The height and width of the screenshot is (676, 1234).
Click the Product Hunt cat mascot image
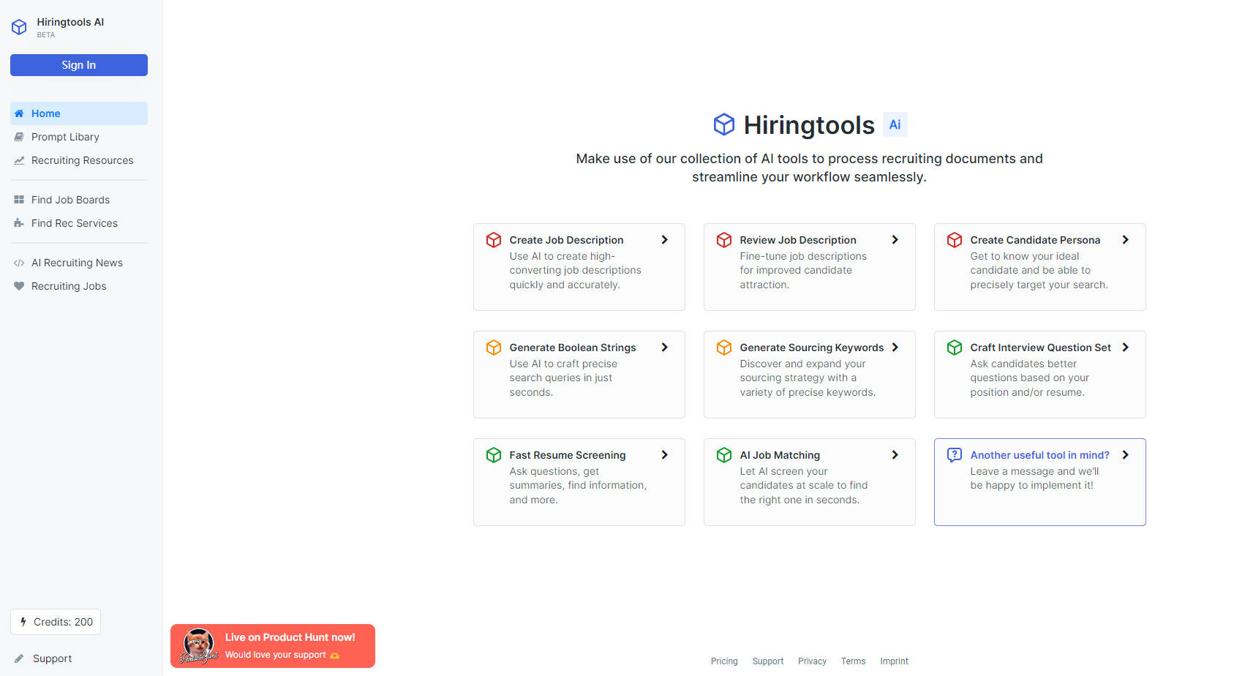pyautogui.click(x=198, y=645)
